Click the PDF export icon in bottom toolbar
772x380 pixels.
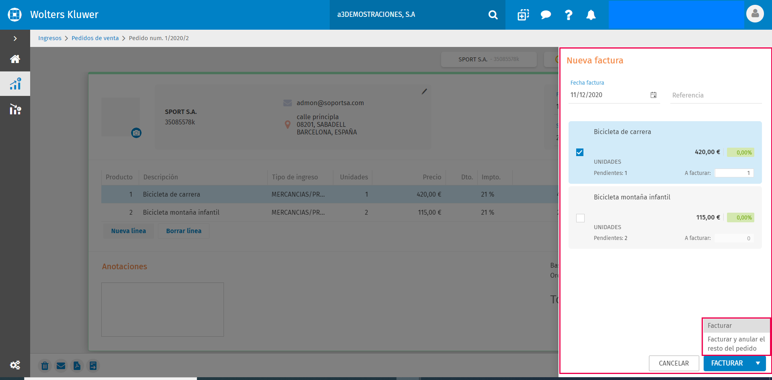(x=77, y=366)
